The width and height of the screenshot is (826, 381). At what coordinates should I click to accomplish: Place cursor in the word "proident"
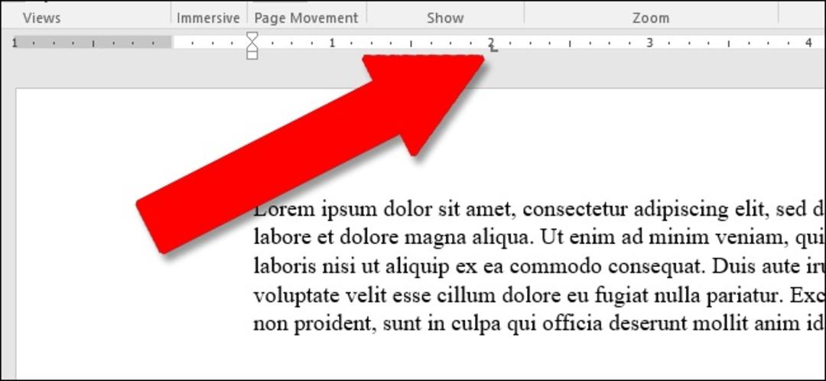point(333,324)
